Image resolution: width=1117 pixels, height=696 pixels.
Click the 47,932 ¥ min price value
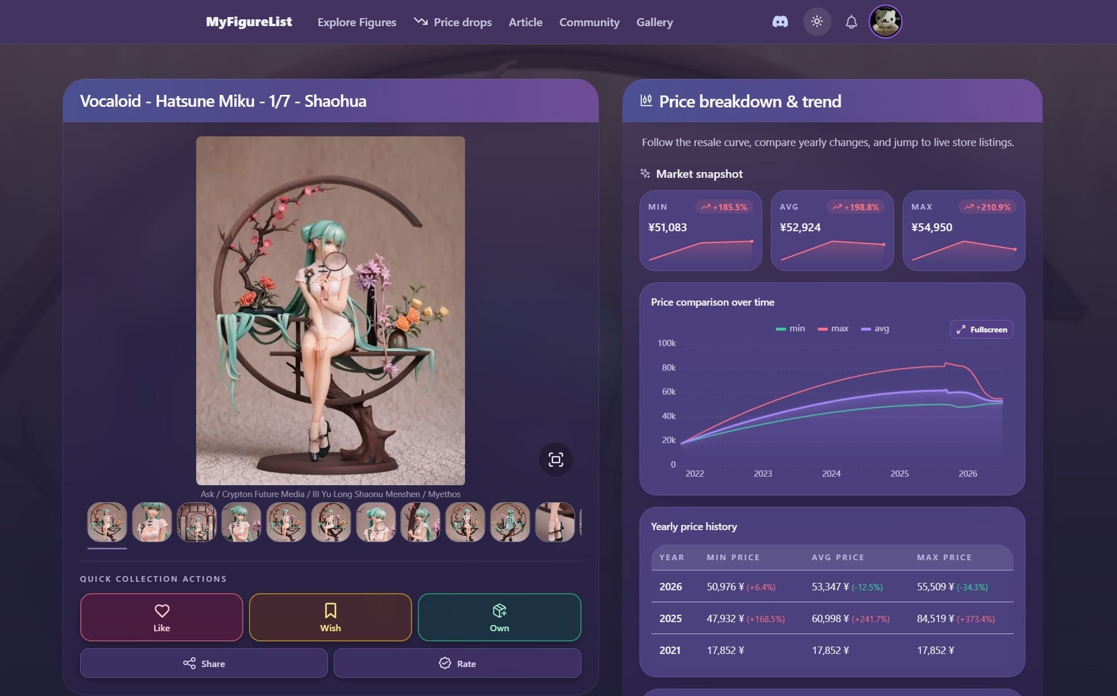pos(725,618)
